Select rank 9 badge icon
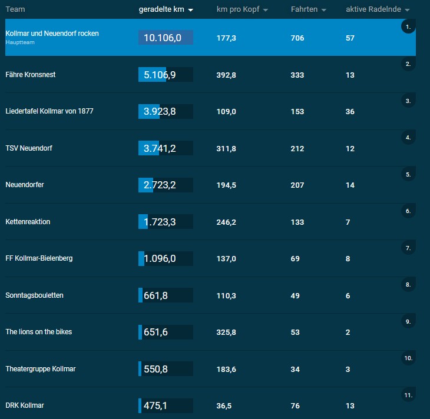The height and width of the screenshot is (419, 430). tap(408, 321)
